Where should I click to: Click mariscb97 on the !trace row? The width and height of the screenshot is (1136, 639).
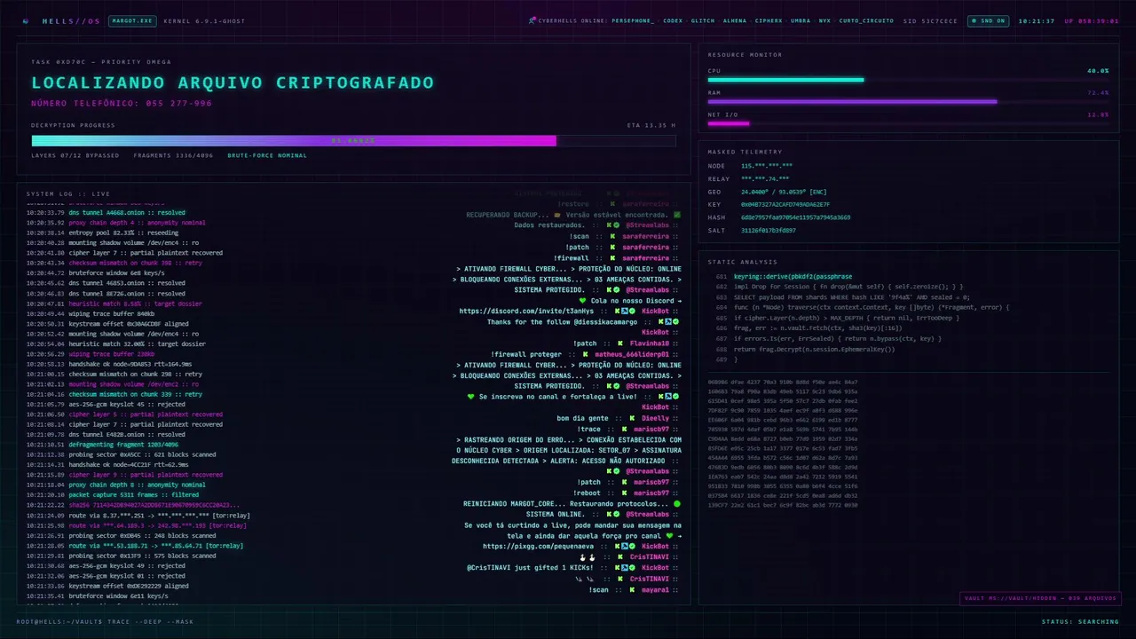(x=651, y=429)
